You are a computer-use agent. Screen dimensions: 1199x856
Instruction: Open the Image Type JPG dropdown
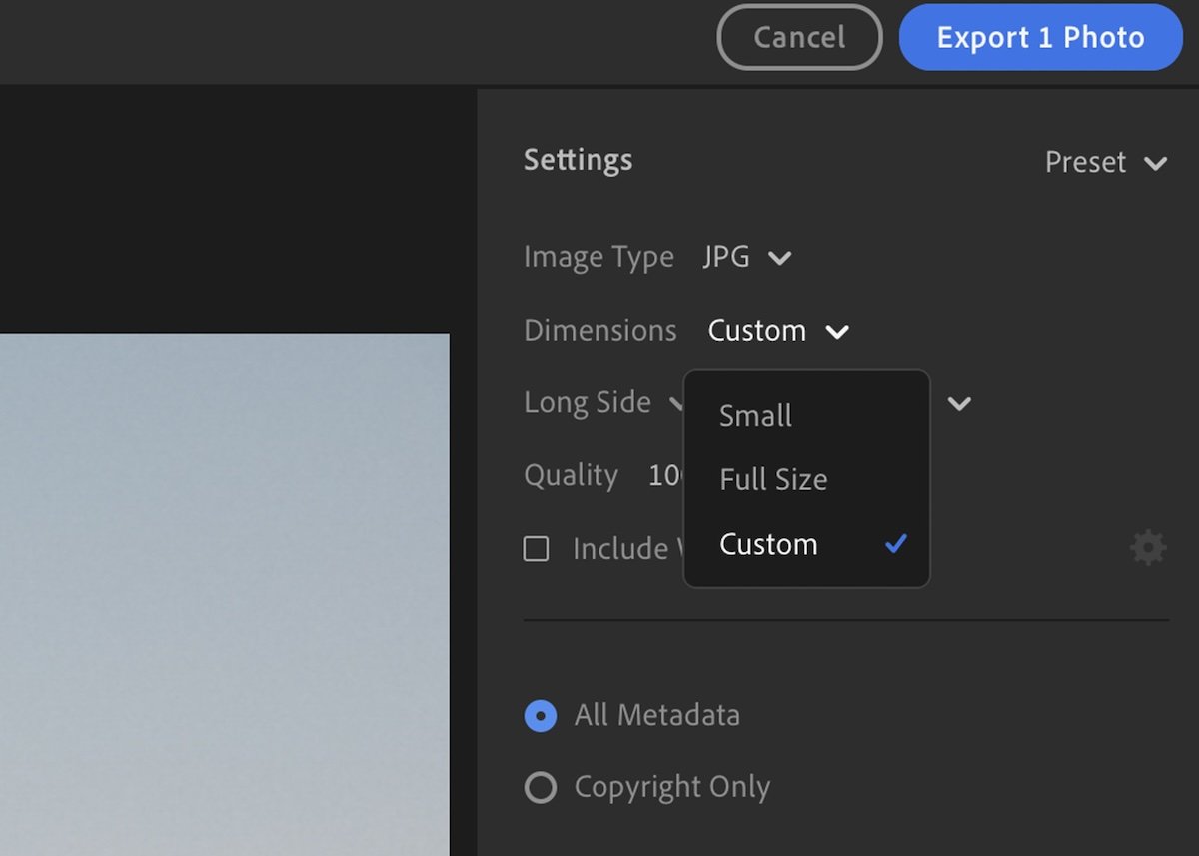pos(747,257)
